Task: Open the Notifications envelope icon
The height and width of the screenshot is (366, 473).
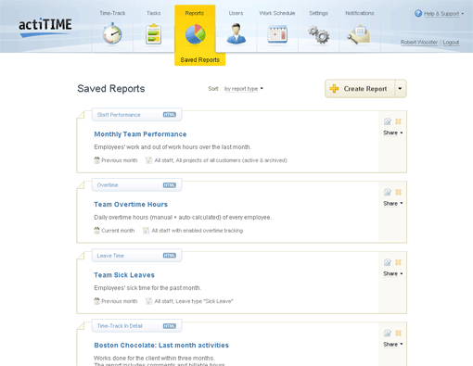Action: tap(359, 35)
